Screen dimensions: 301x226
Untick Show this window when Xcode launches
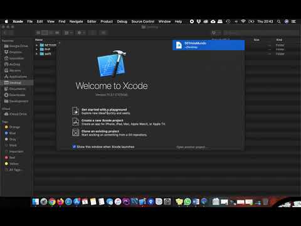click(74, 147)
